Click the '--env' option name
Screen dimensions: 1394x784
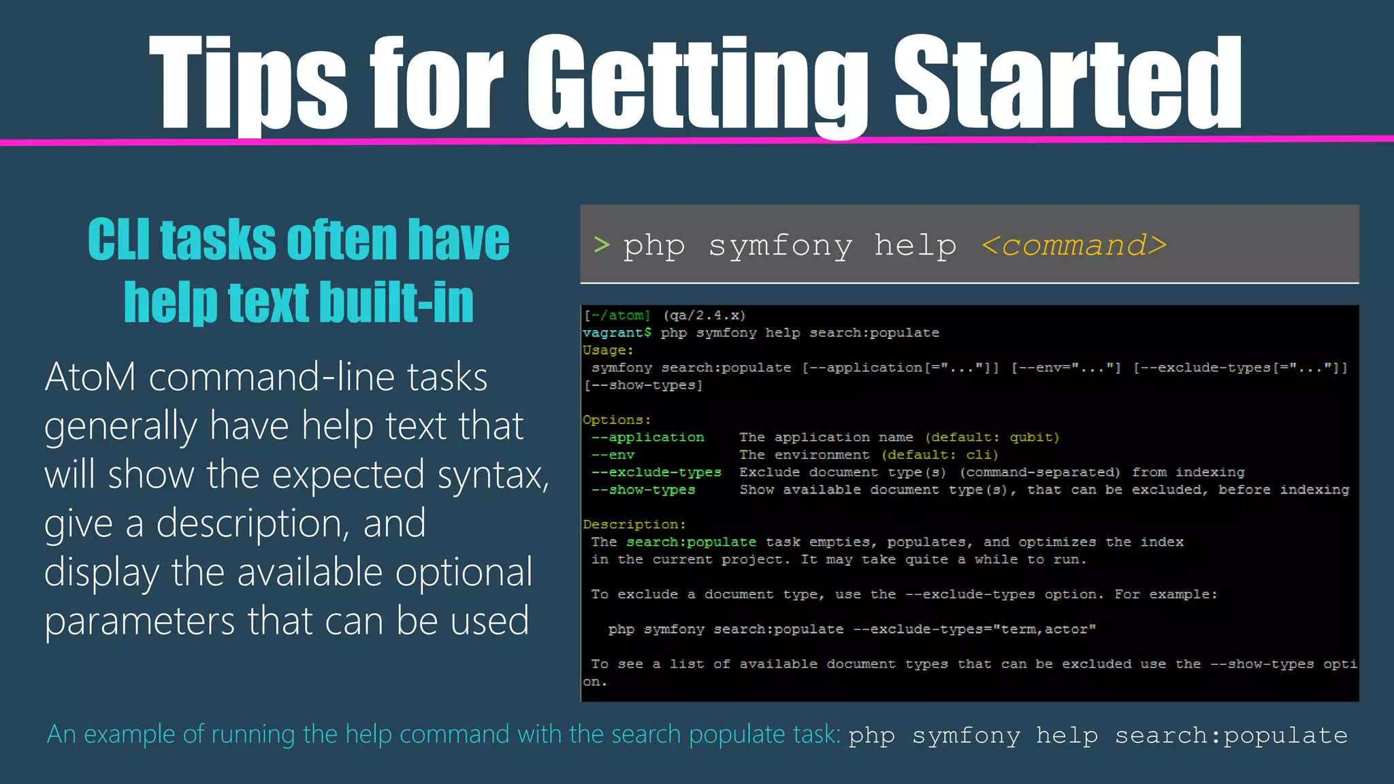click(x=613, y=455)
